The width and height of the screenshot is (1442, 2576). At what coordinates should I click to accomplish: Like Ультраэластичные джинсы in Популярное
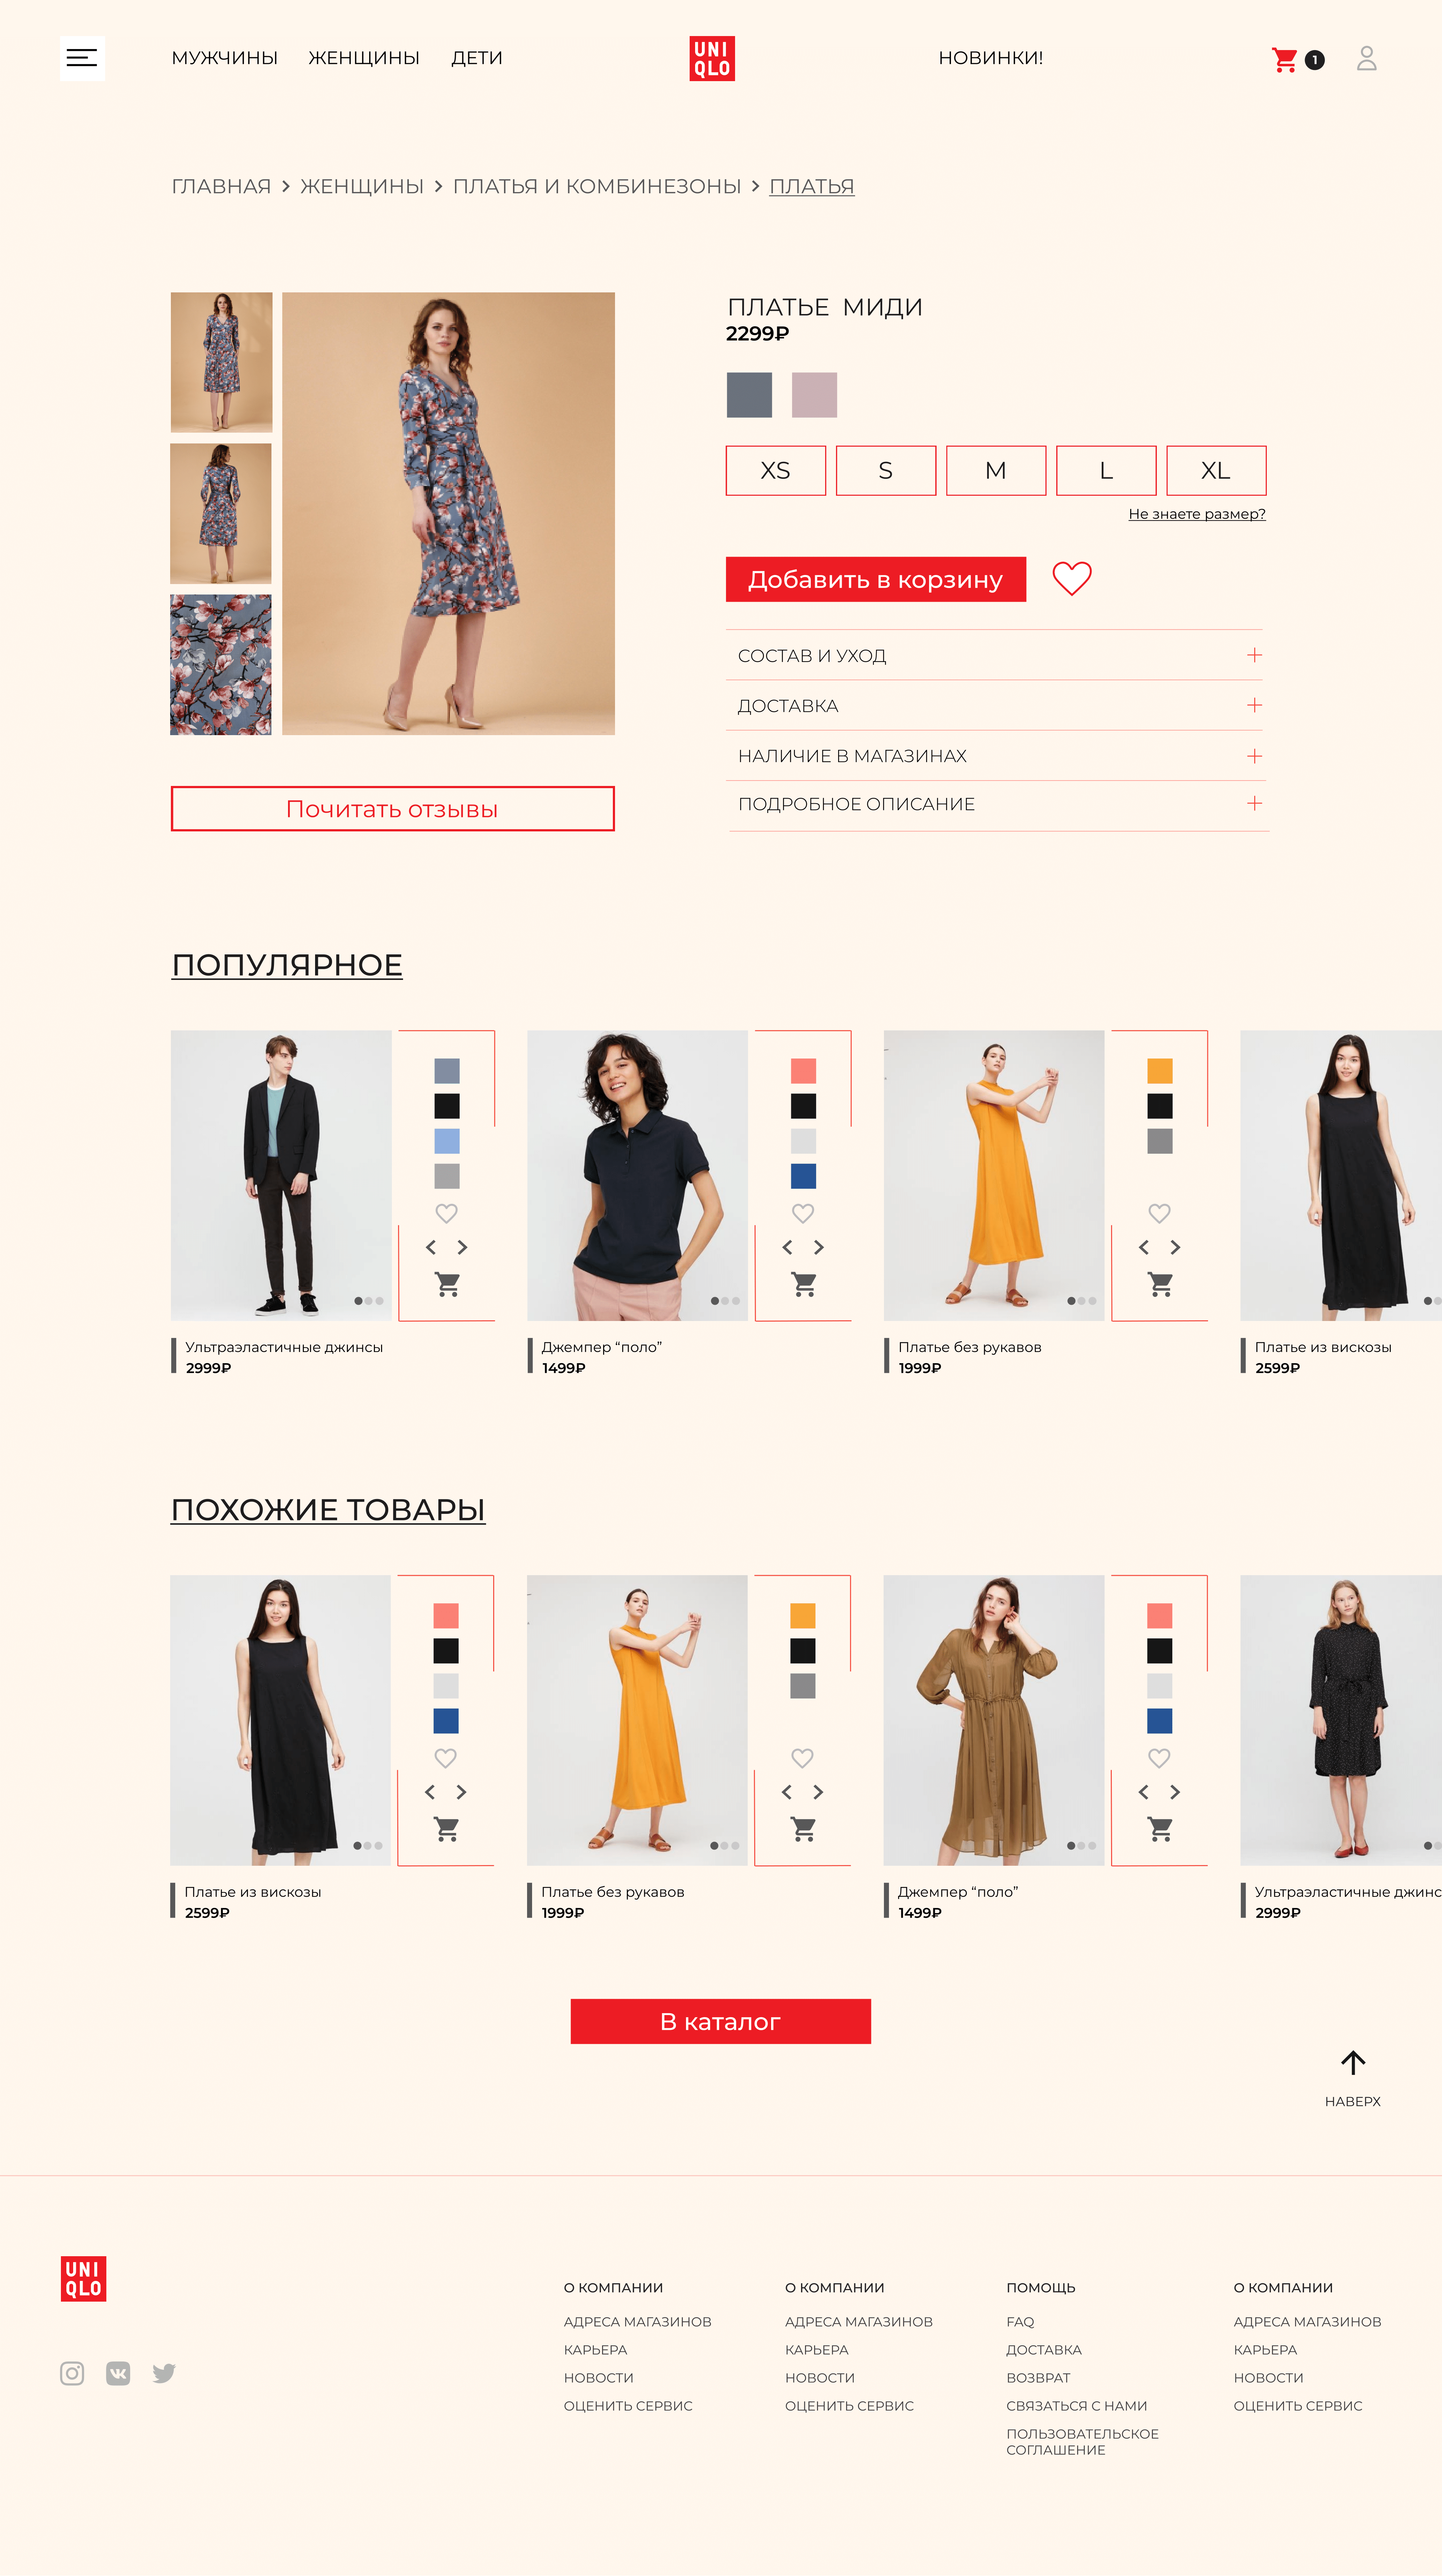pyautogui.click(x=447, y=1213)
